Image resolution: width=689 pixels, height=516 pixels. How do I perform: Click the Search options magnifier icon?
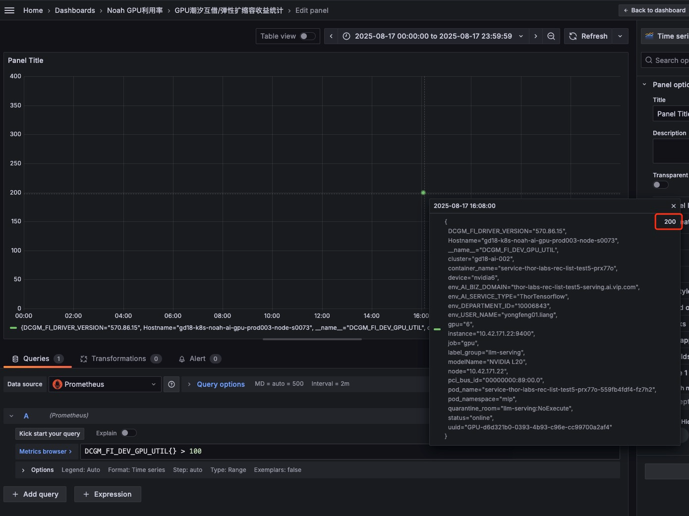[648, 60]
